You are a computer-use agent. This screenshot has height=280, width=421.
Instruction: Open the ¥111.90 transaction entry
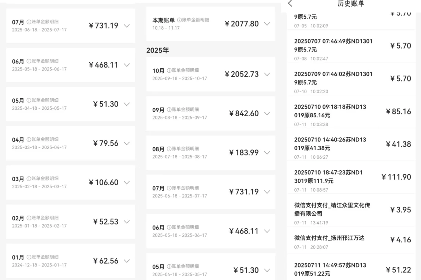[351, 177]
